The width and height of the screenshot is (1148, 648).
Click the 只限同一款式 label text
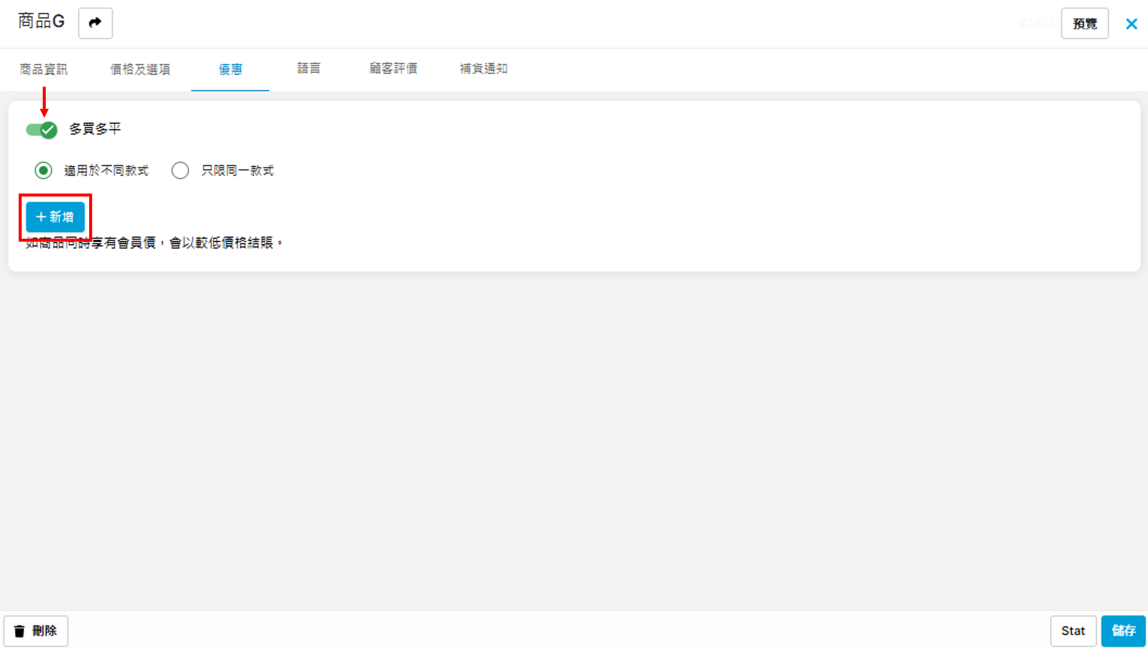(237, 170)
